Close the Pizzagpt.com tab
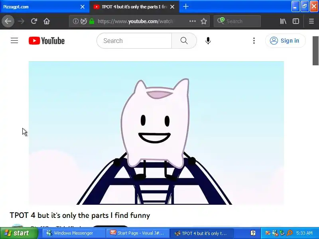The height and width of the screenshot is (239, 319). point(83,7)
